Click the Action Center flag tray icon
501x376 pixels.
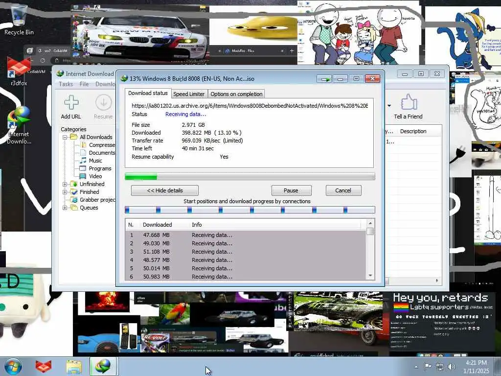pos(428,367)
